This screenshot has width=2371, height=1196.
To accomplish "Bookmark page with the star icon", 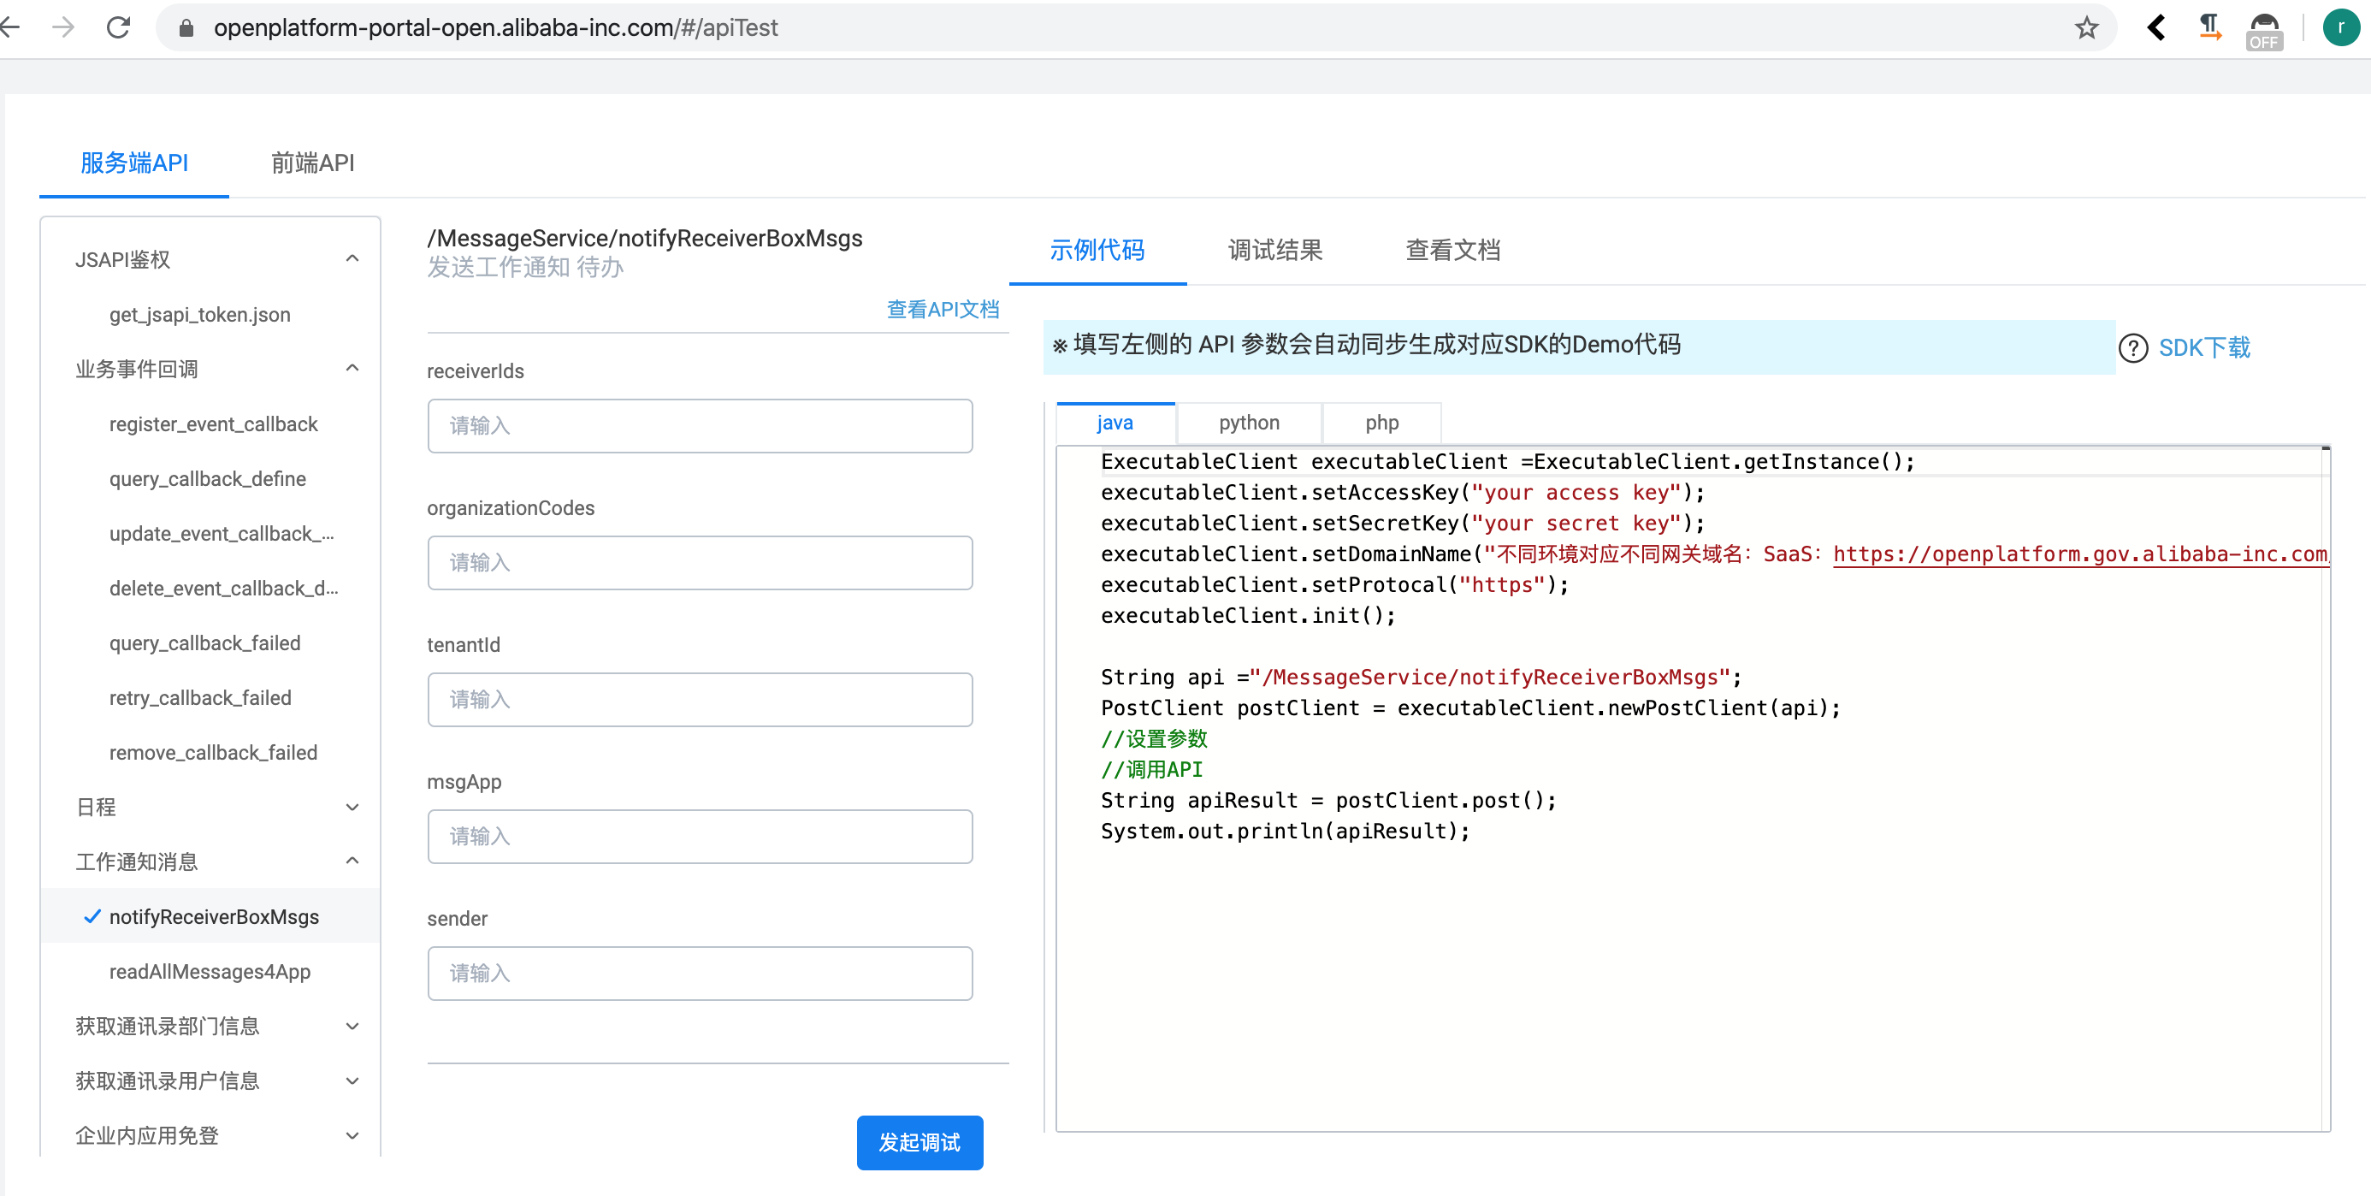I will (x=2085, y=27).
